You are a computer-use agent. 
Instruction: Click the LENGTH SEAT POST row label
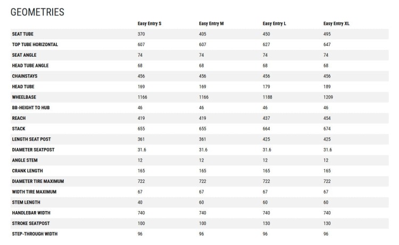coord(31,139)
